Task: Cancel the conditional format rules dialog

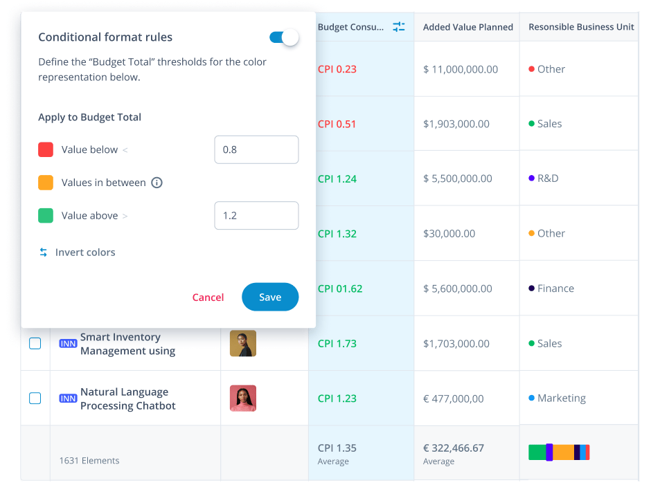Action: click(208, 297)
